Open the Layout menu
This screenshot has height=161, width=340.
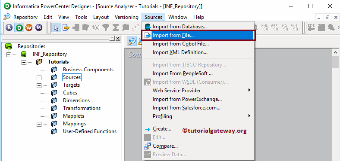(x=101, y=17)
